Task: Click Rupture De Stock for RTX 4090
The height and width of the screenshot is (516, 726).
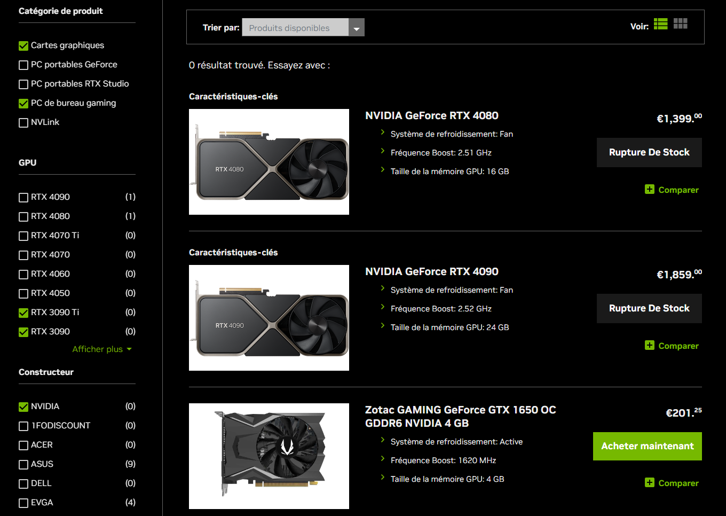Action: [649, 309]
